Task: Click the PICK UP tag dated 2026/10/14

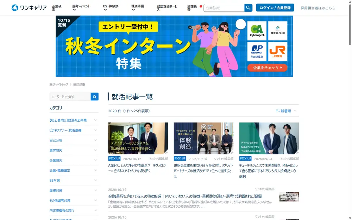Action: coord(180,158)
